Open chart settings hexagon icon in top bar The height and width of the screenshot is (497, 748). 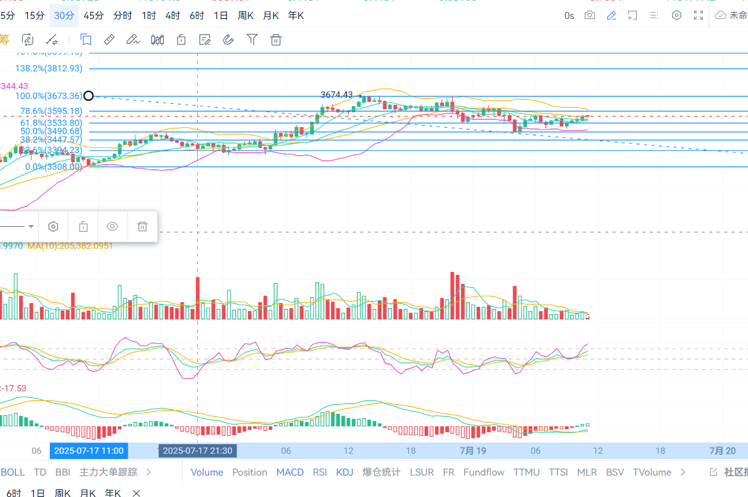676,15
